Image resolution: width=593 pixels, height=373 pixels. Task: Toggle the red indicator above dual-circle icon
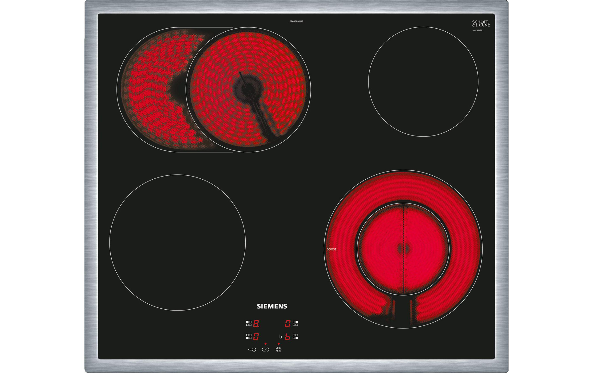click(x=278, y=344)
